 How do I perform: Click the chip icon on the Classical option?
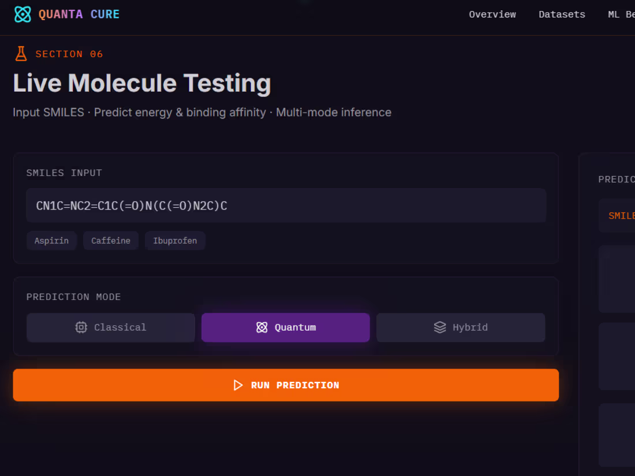click(x=81, y=327)
